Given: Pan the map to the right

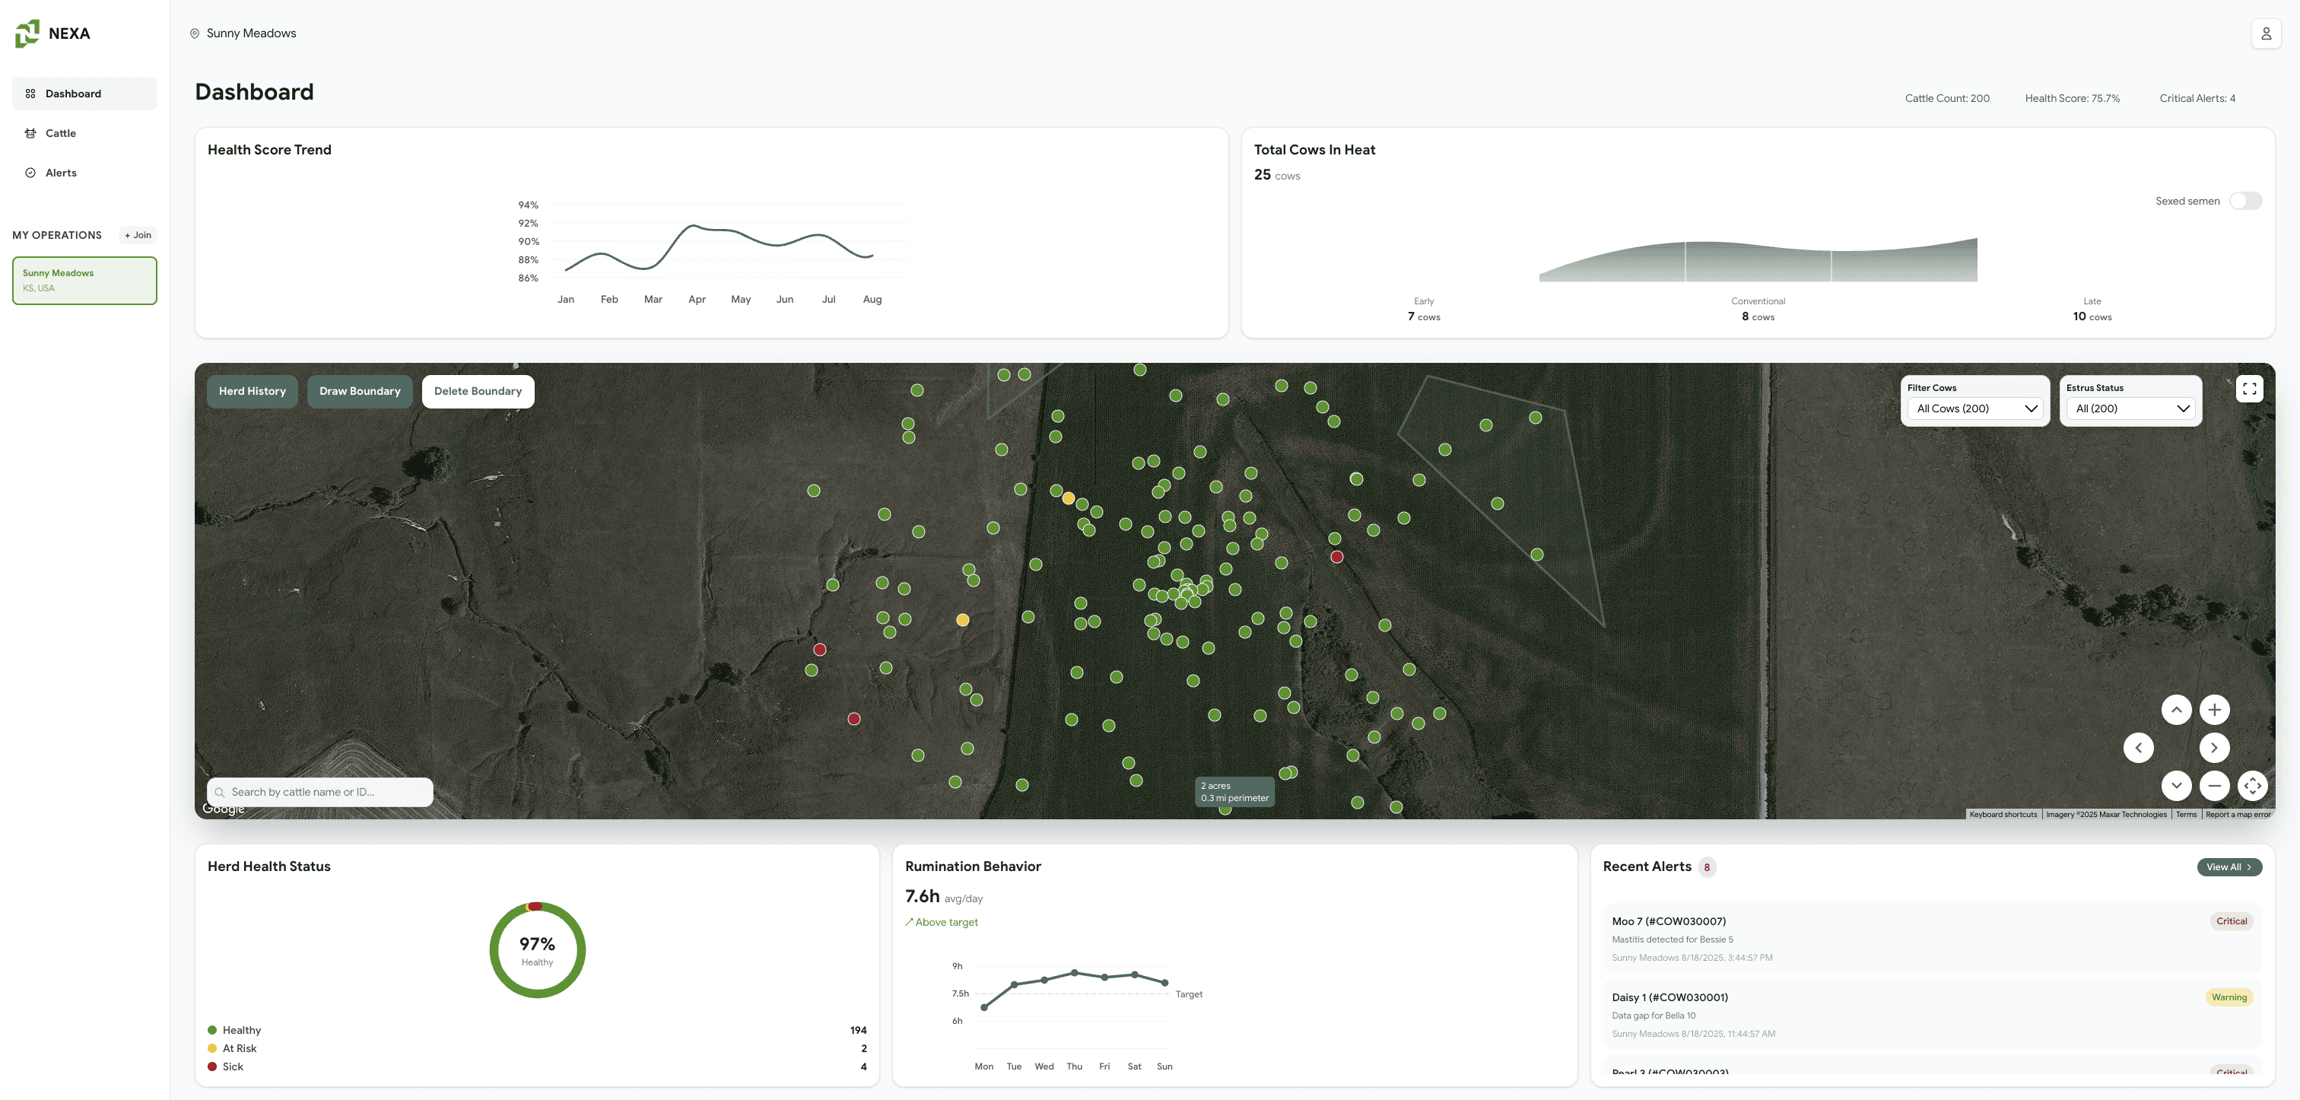Looking at the screenshot, I should coord(2213,749).
